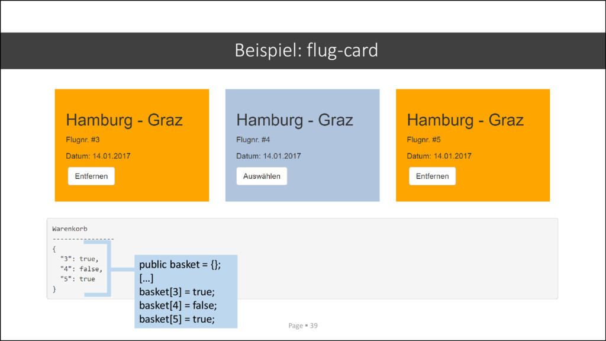Select the blue Flugnr. #4 card
606x341 pixels.
point(302,146)
